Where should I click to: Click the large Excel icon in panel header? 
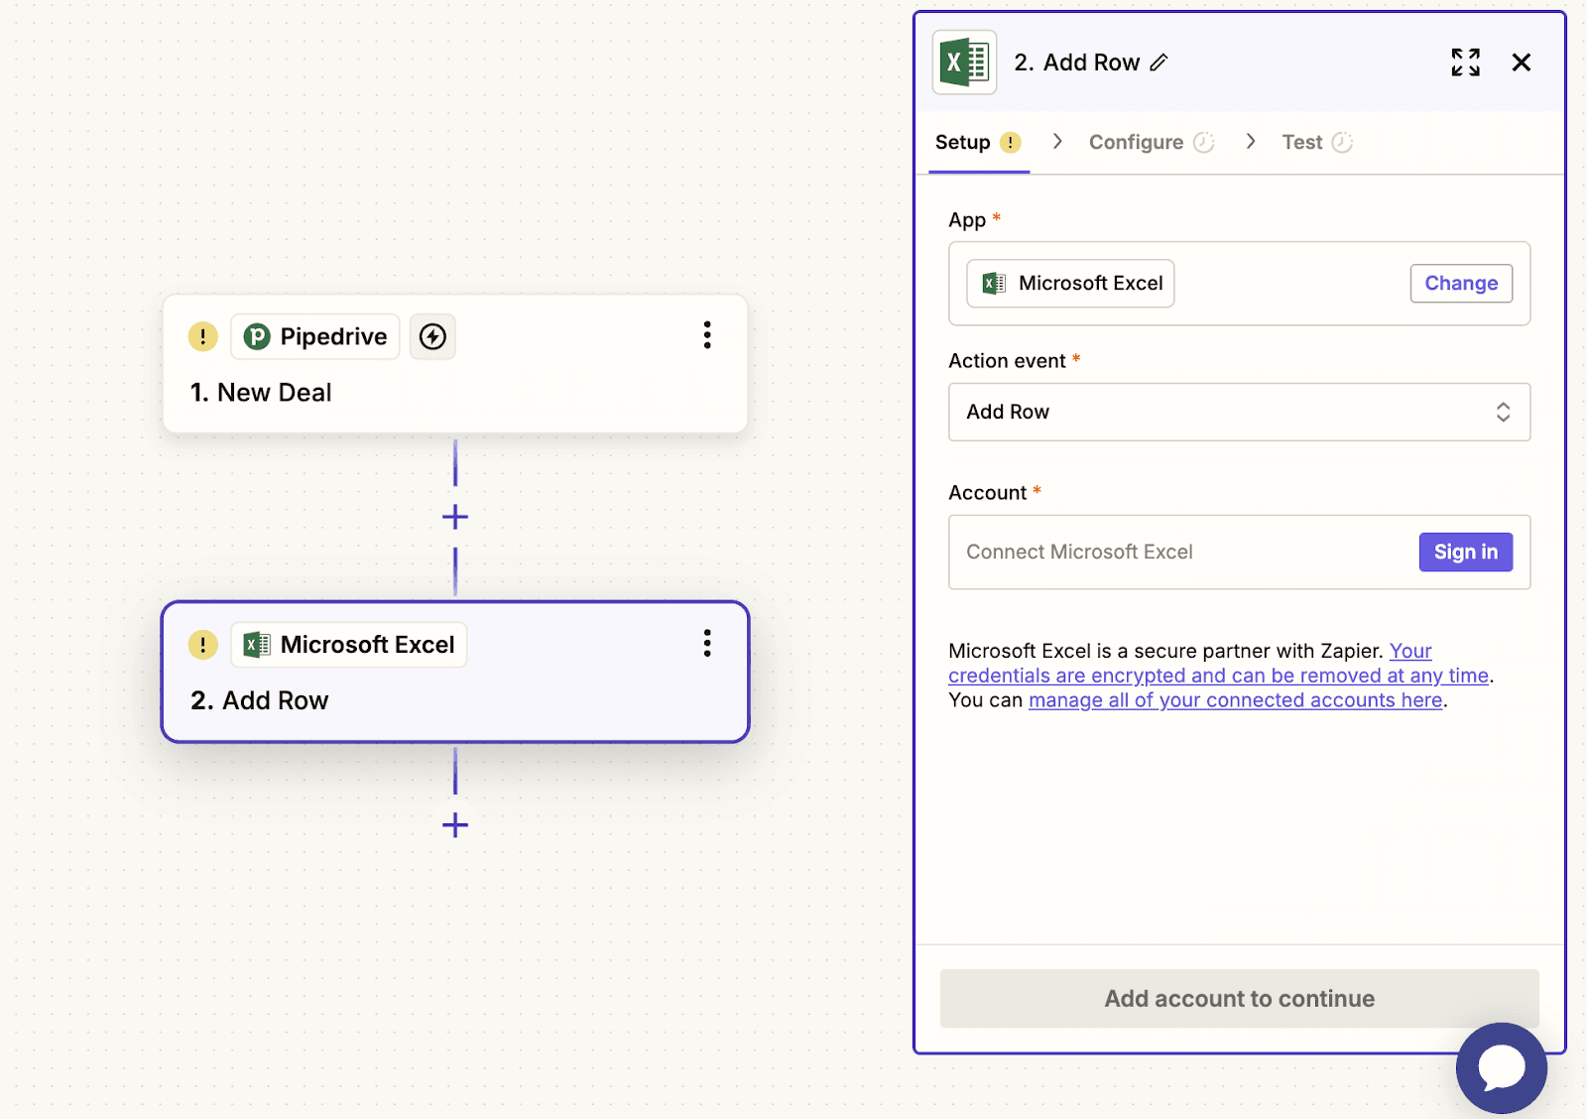(x=964, y=62)
